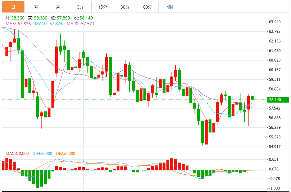
Task: Click the MA5: 57.836 indicator label
Action: point(18,24)
